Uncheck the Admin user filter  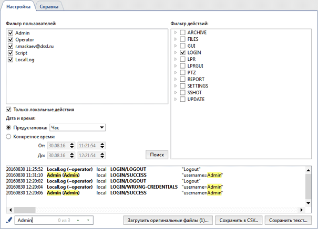pyautogui.click(x=11, y=33)
